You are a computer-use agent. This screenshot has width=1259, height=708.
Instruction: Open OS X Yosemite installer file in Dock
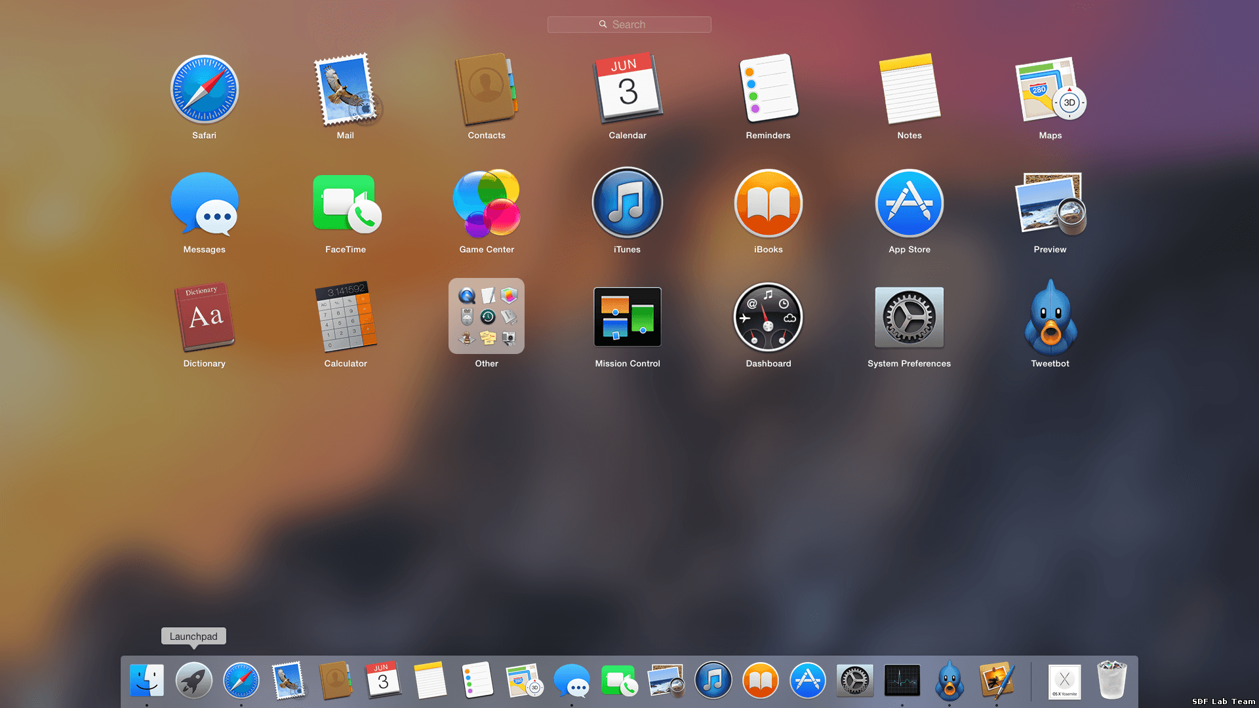(1065, 682)
